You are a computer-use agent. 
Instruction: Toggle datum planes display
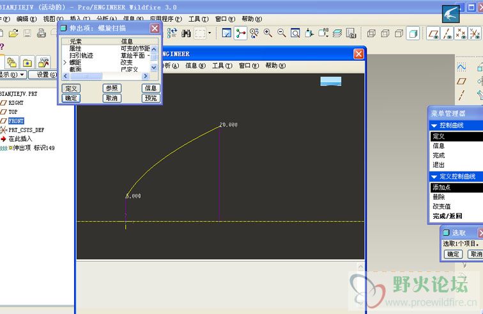(433, 33)
